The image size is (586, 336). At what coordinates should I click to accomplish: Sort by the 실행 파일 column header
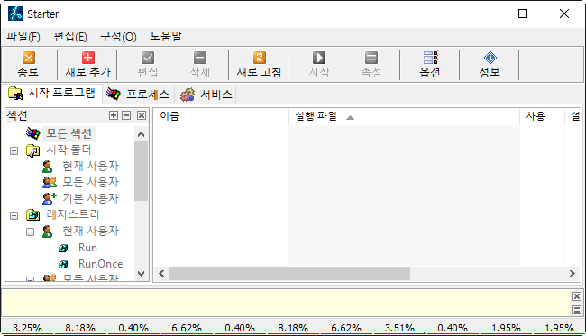pyautogui.click(x=405, y=116)
